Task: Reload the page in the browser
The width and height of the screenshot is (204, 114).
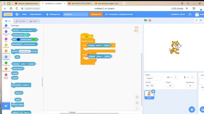Action: 17,9
